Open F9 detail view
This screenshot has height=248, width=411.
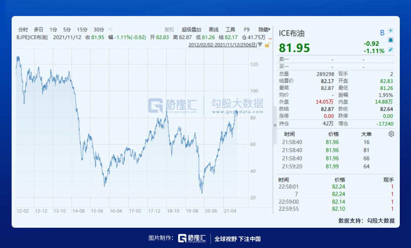[247, 29]
